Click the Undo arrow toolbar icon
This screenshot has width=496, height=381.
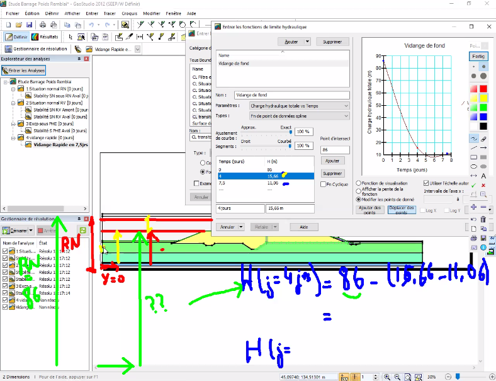pos(91,25)
